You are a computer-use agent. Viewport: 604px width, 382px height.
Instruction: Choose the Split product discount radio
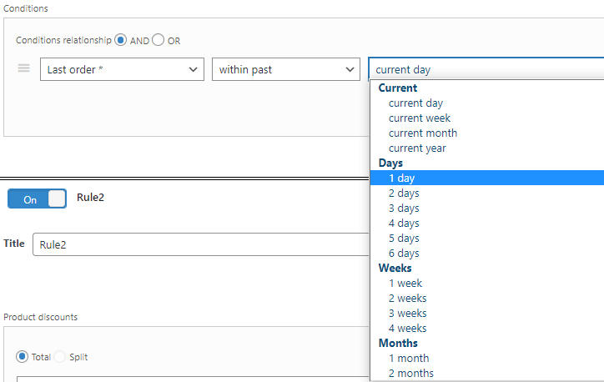[x=60, y=357]
